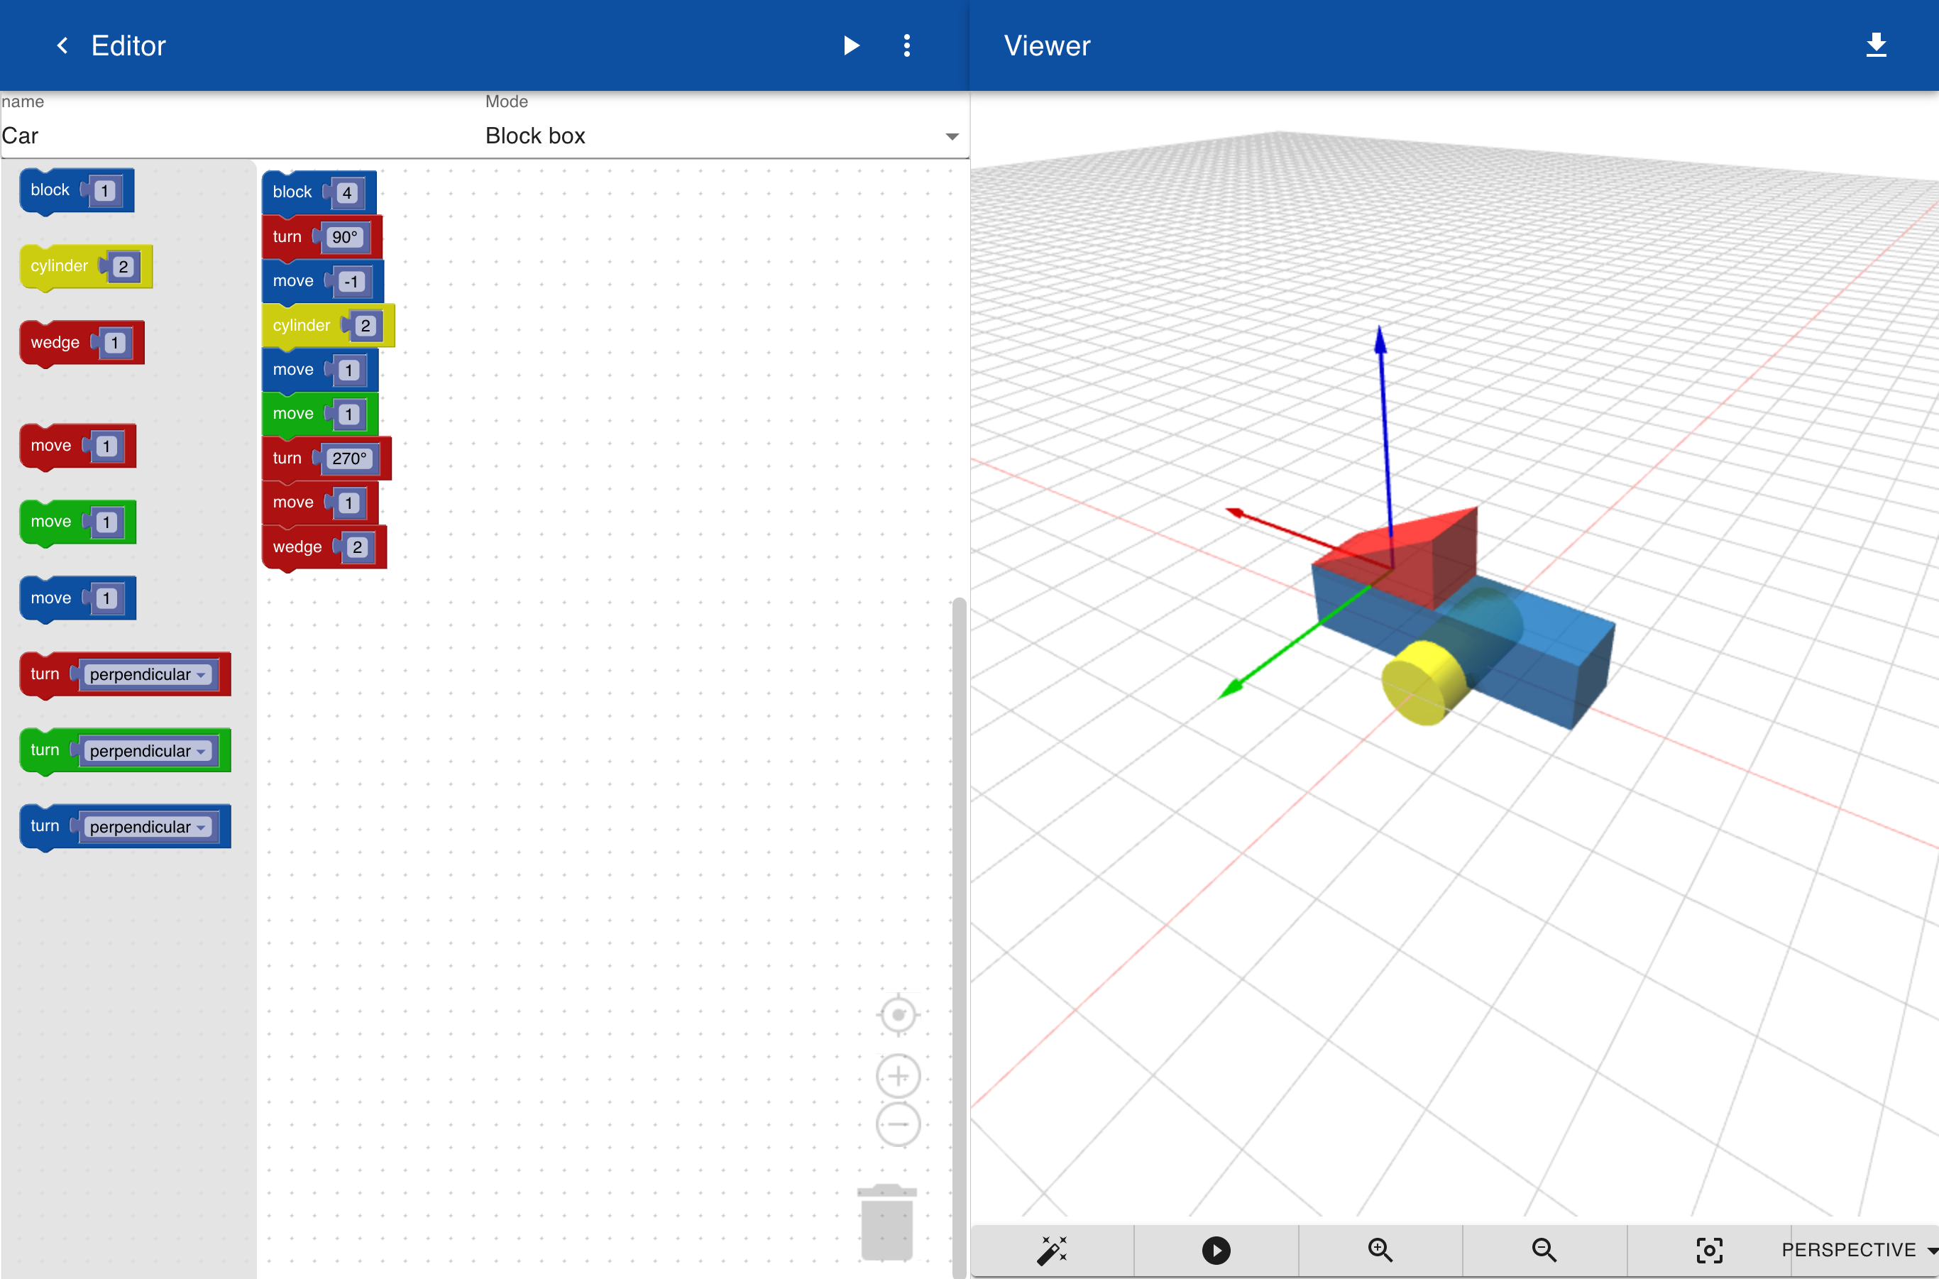Zoom in the block workspace

pyautogui.click(x=898, y=1076)
